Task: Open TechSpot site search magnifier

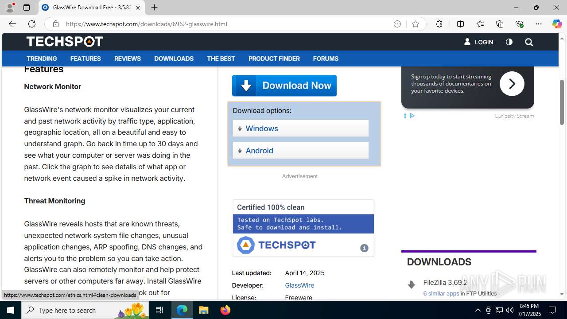Action: (529, 42)
